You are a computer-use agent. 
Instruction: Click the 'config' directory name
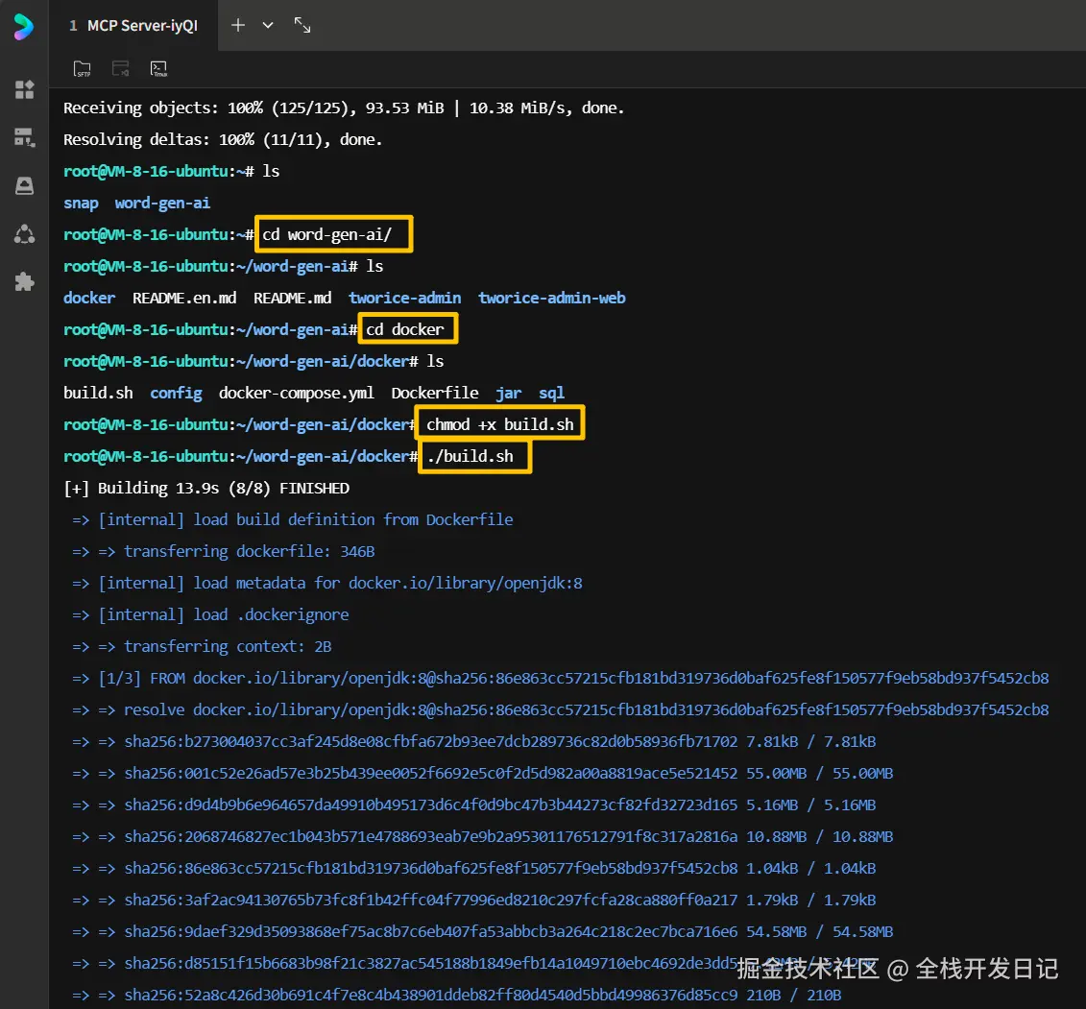pos(176,393)
